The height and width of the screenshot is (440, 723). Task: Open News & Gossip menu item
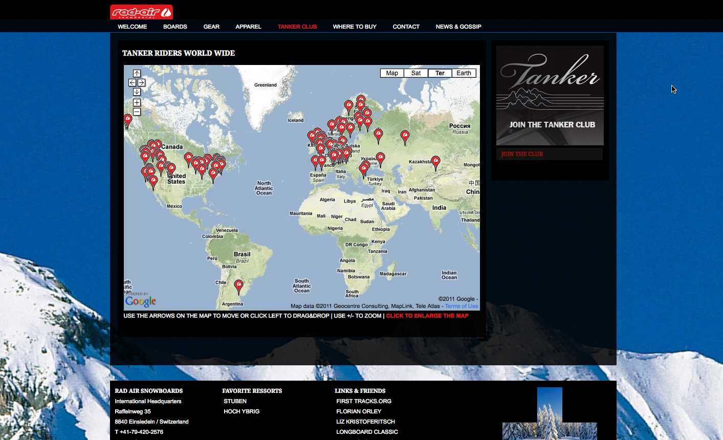458,27
